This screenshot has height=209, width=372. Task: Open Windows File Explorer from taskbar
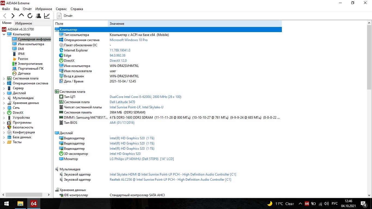pyautogui.click(x=20, y=204)
